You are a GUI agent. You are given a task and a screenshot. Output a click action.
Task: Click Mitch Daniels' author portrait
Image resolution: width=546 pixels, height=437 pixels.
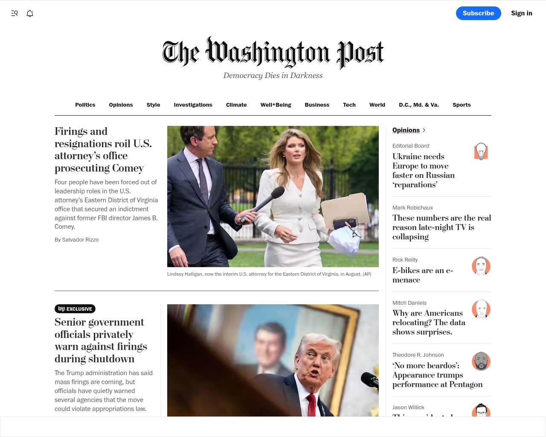(x=481, y=309)
